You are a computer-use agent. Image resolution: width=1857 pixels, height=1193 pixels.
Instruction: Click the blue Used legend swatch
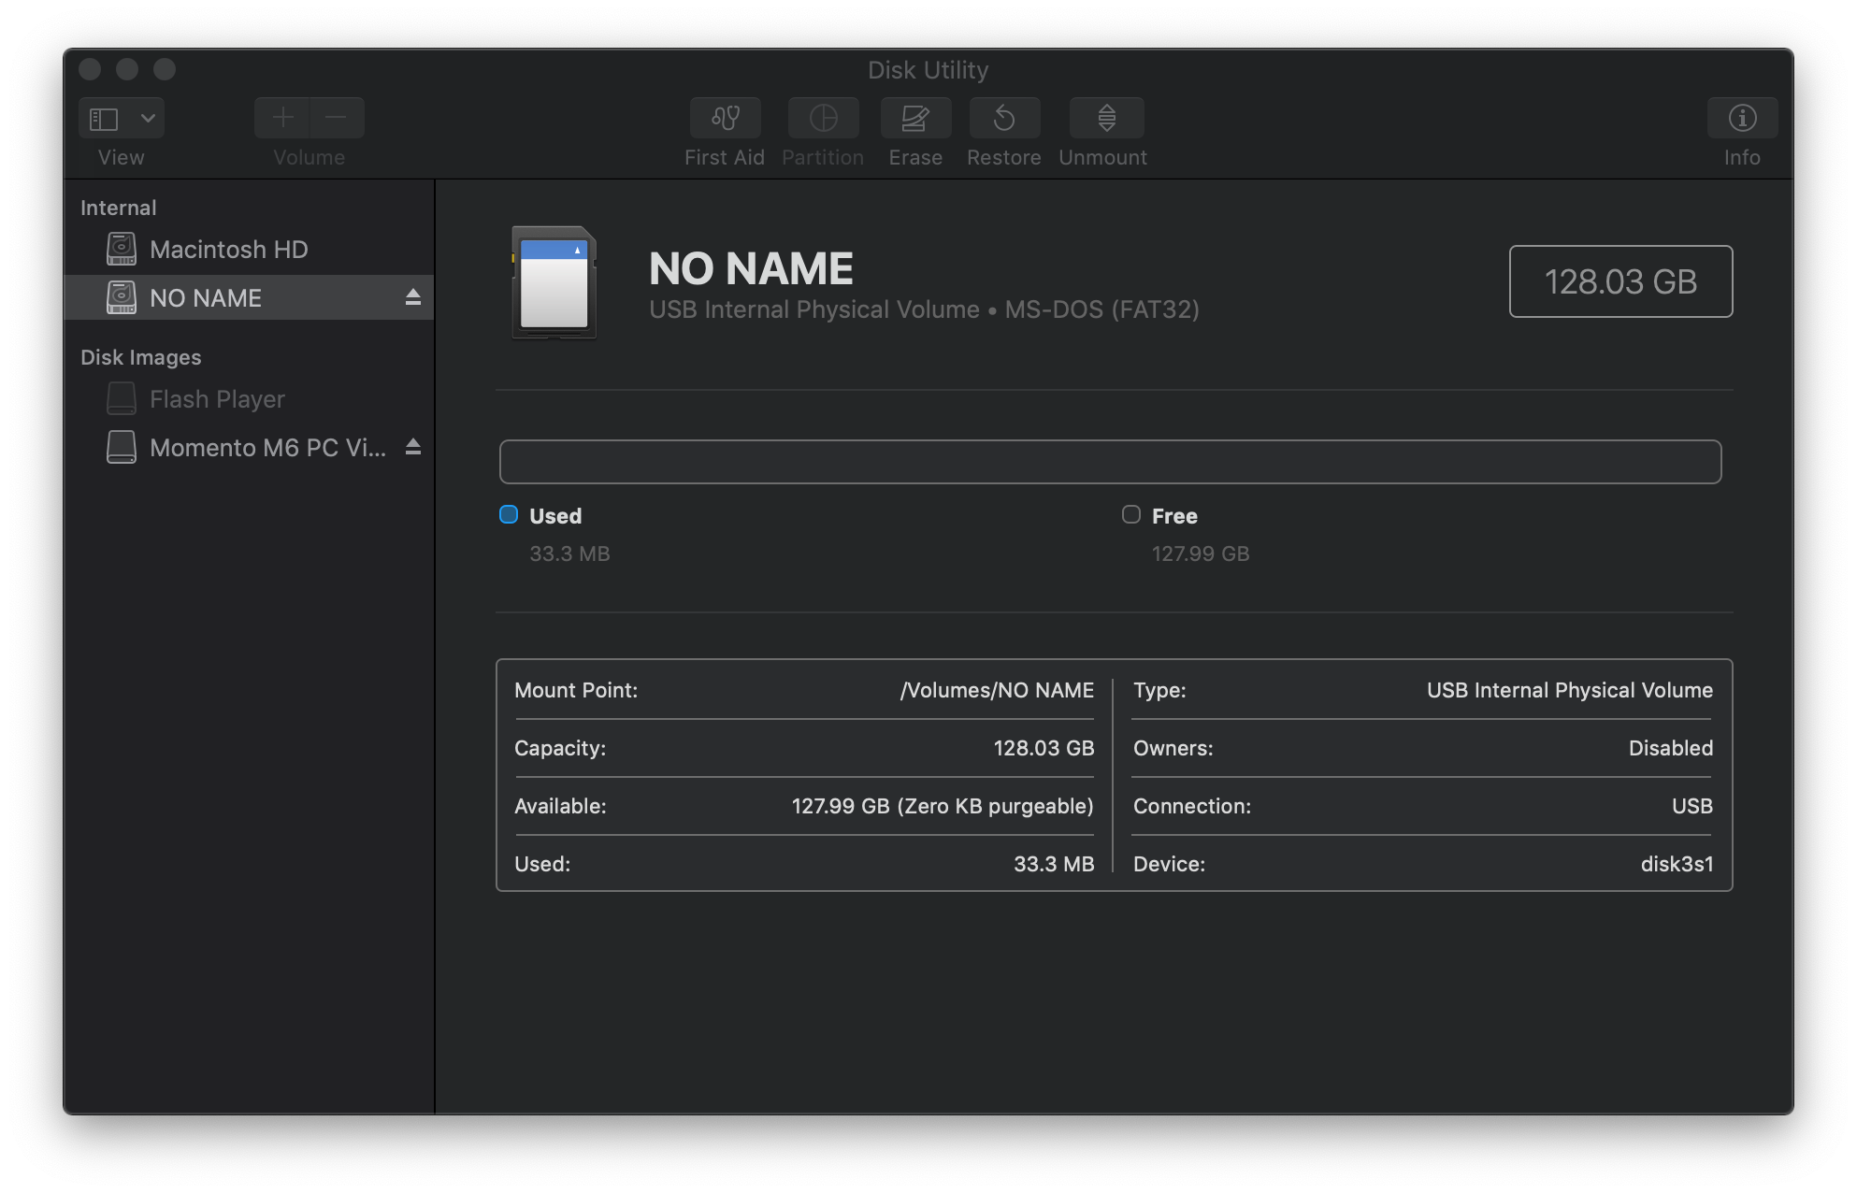coord(509,515)
